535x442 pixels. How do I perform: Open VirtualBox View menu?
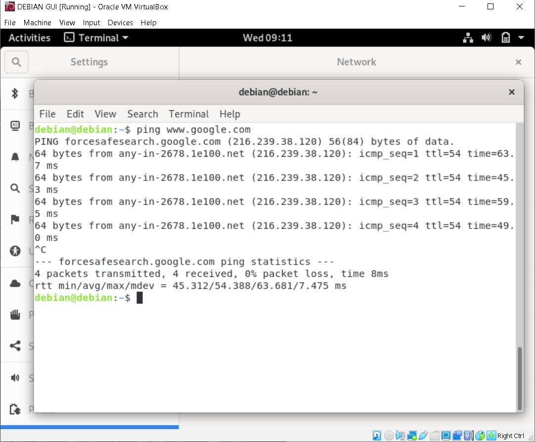coord(67,23)
